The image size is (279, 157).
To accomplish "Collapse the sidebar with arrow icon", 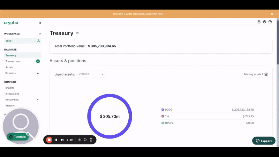I will point(40,23).
